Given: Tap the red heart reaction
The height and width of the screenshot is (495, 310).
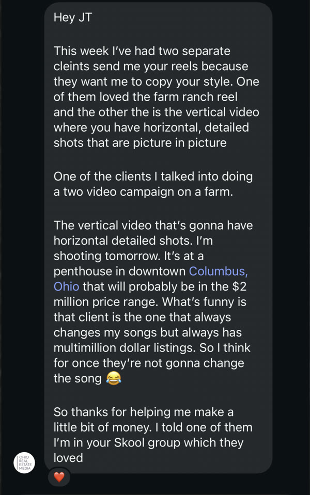Looking at the screenshot, I should [59, 477].
